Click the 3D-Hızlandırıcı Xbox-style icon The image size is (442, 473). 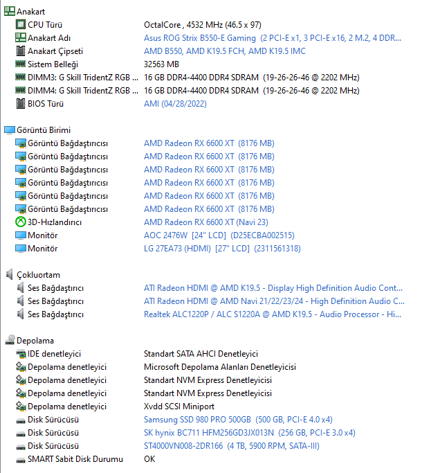(21, 222)
